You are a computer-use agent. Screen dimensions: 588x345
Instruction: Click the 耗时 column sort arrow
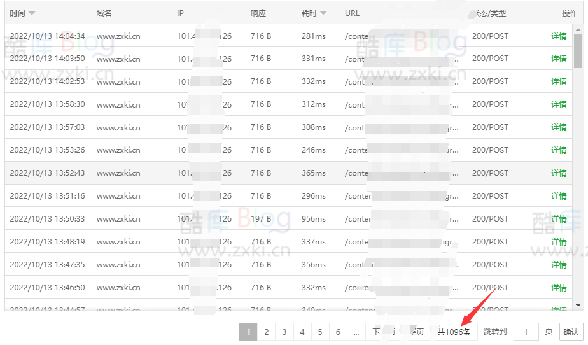[x=323, y=13]
